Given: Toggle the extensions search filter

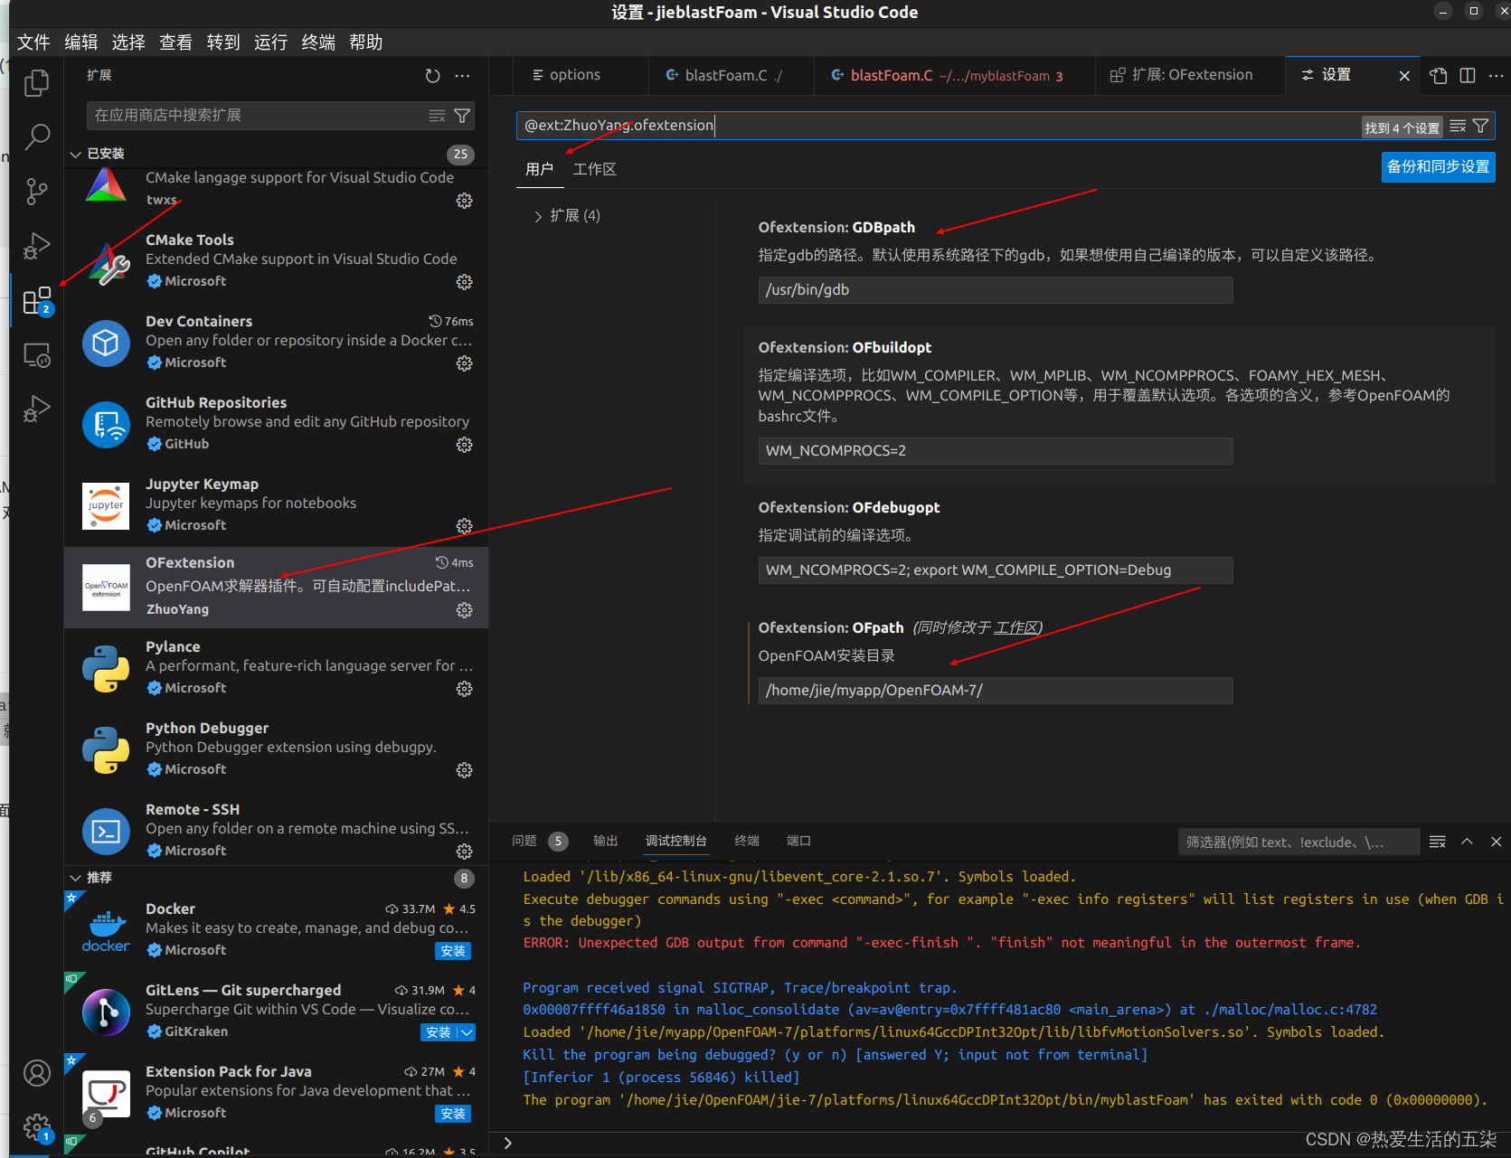Looking at the screenshot, I should (x=462, y=115).
